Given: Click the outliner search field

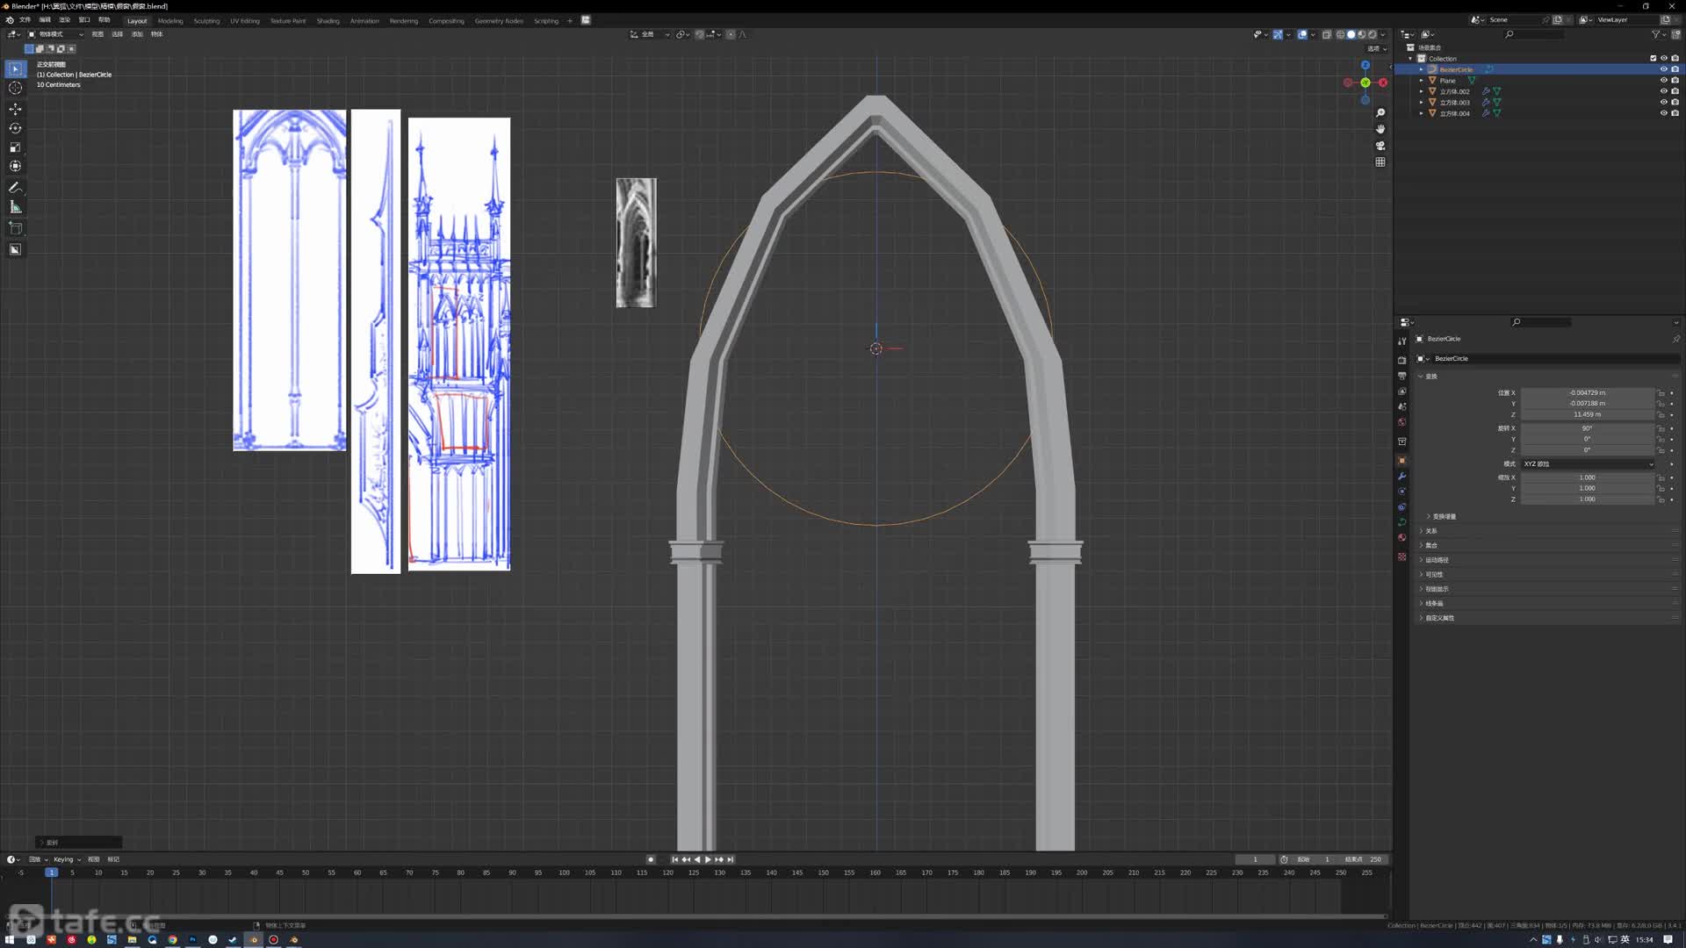Looking at the screenshot, I should click(1534, 34).
